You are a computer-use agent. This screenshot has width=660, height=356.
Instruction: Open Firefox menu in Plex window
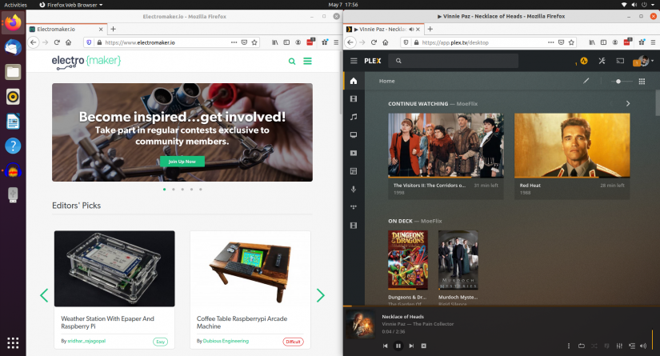click(x=653, y=42)
